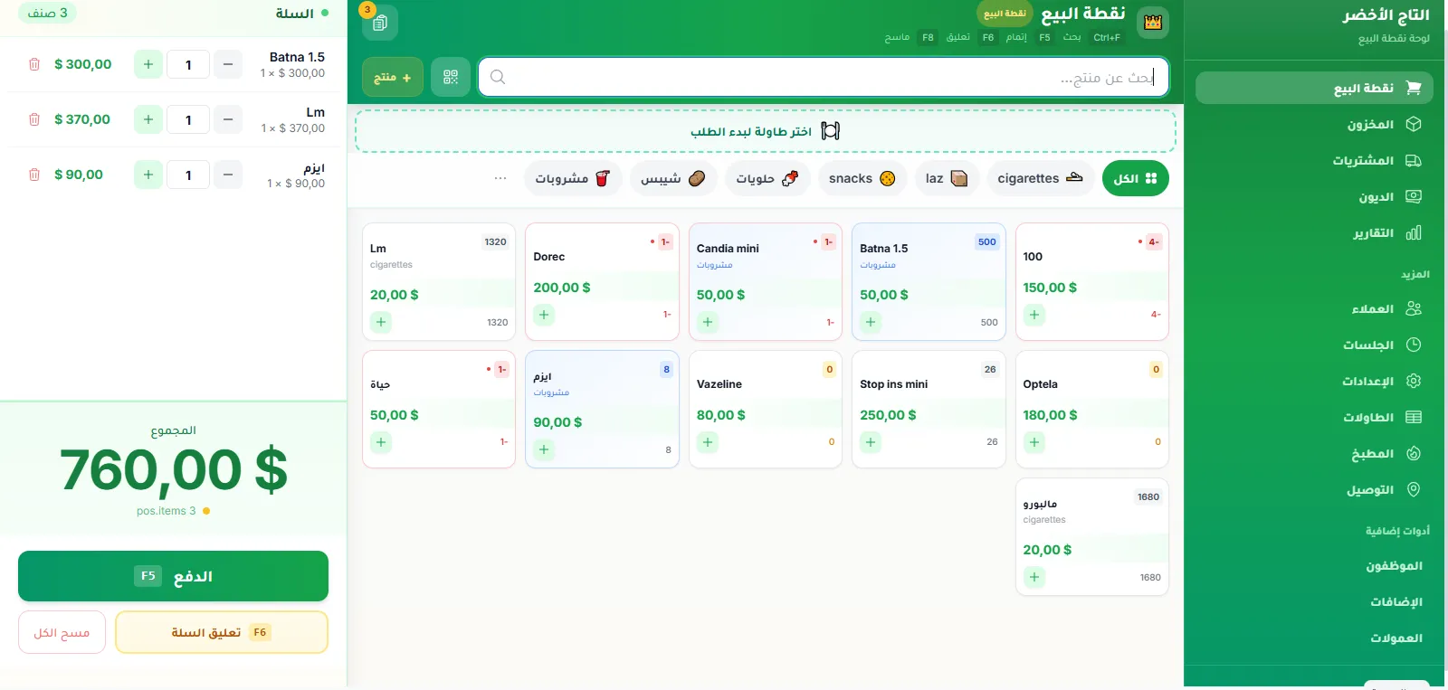1448x690 pixels.
Task: Click Batna 1.5 quantity field in cart
Action: (x=188, y=64)
